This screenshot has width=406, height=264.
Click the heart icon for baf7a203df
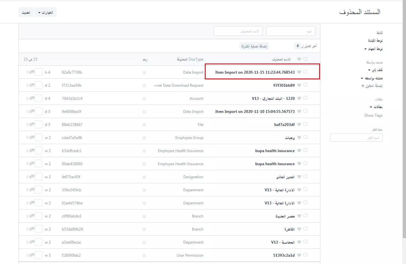pos(299,125)
